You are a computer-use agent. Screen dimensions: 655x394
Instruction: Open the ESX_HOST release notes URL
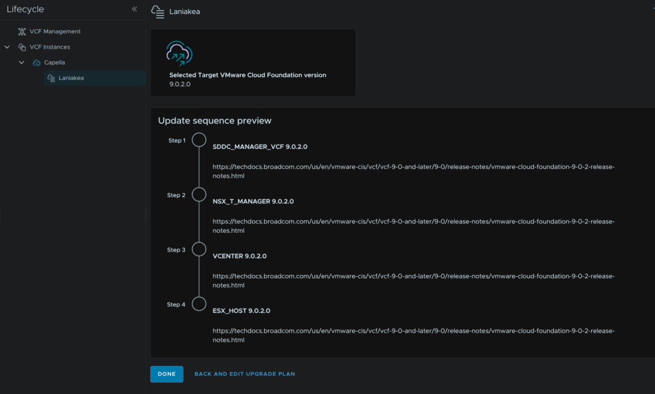pos(413,335)
